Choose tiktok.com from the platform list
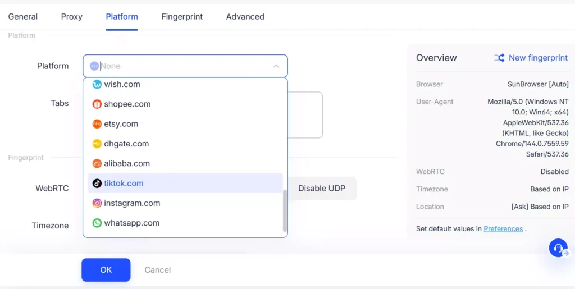Screen dimensions: 575x289 click(x=124, y=184)
